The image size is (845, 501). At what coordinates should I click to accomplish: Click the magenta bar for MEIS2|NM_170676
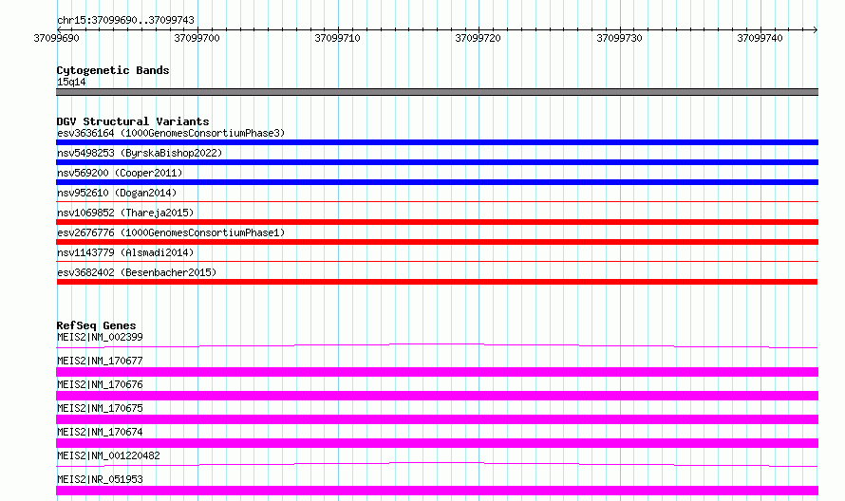(x=437, y=396)
